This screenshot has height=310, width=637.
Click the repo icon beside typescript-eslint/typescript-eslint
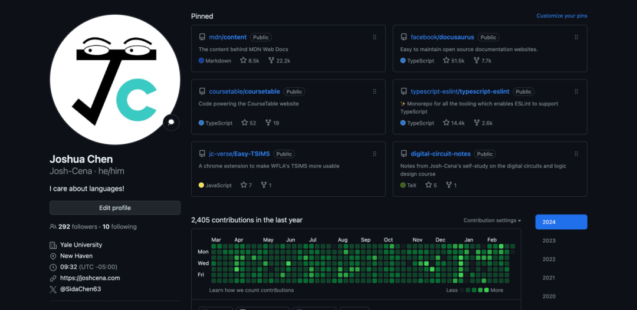pos(403,91)
